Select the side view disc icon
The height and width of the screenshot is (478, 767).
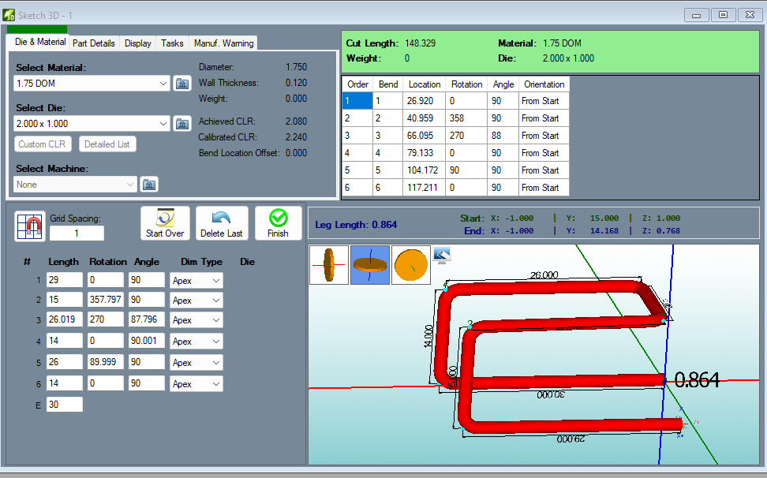pyautogui.click(x=329, y=265)
